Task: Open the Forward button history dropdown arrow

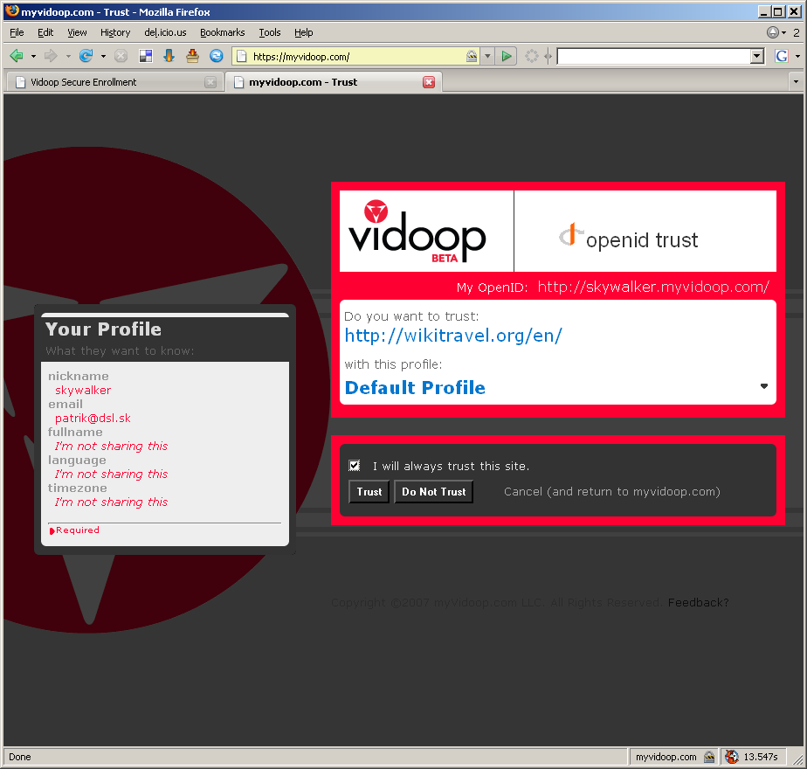Action: coord(67,56)
